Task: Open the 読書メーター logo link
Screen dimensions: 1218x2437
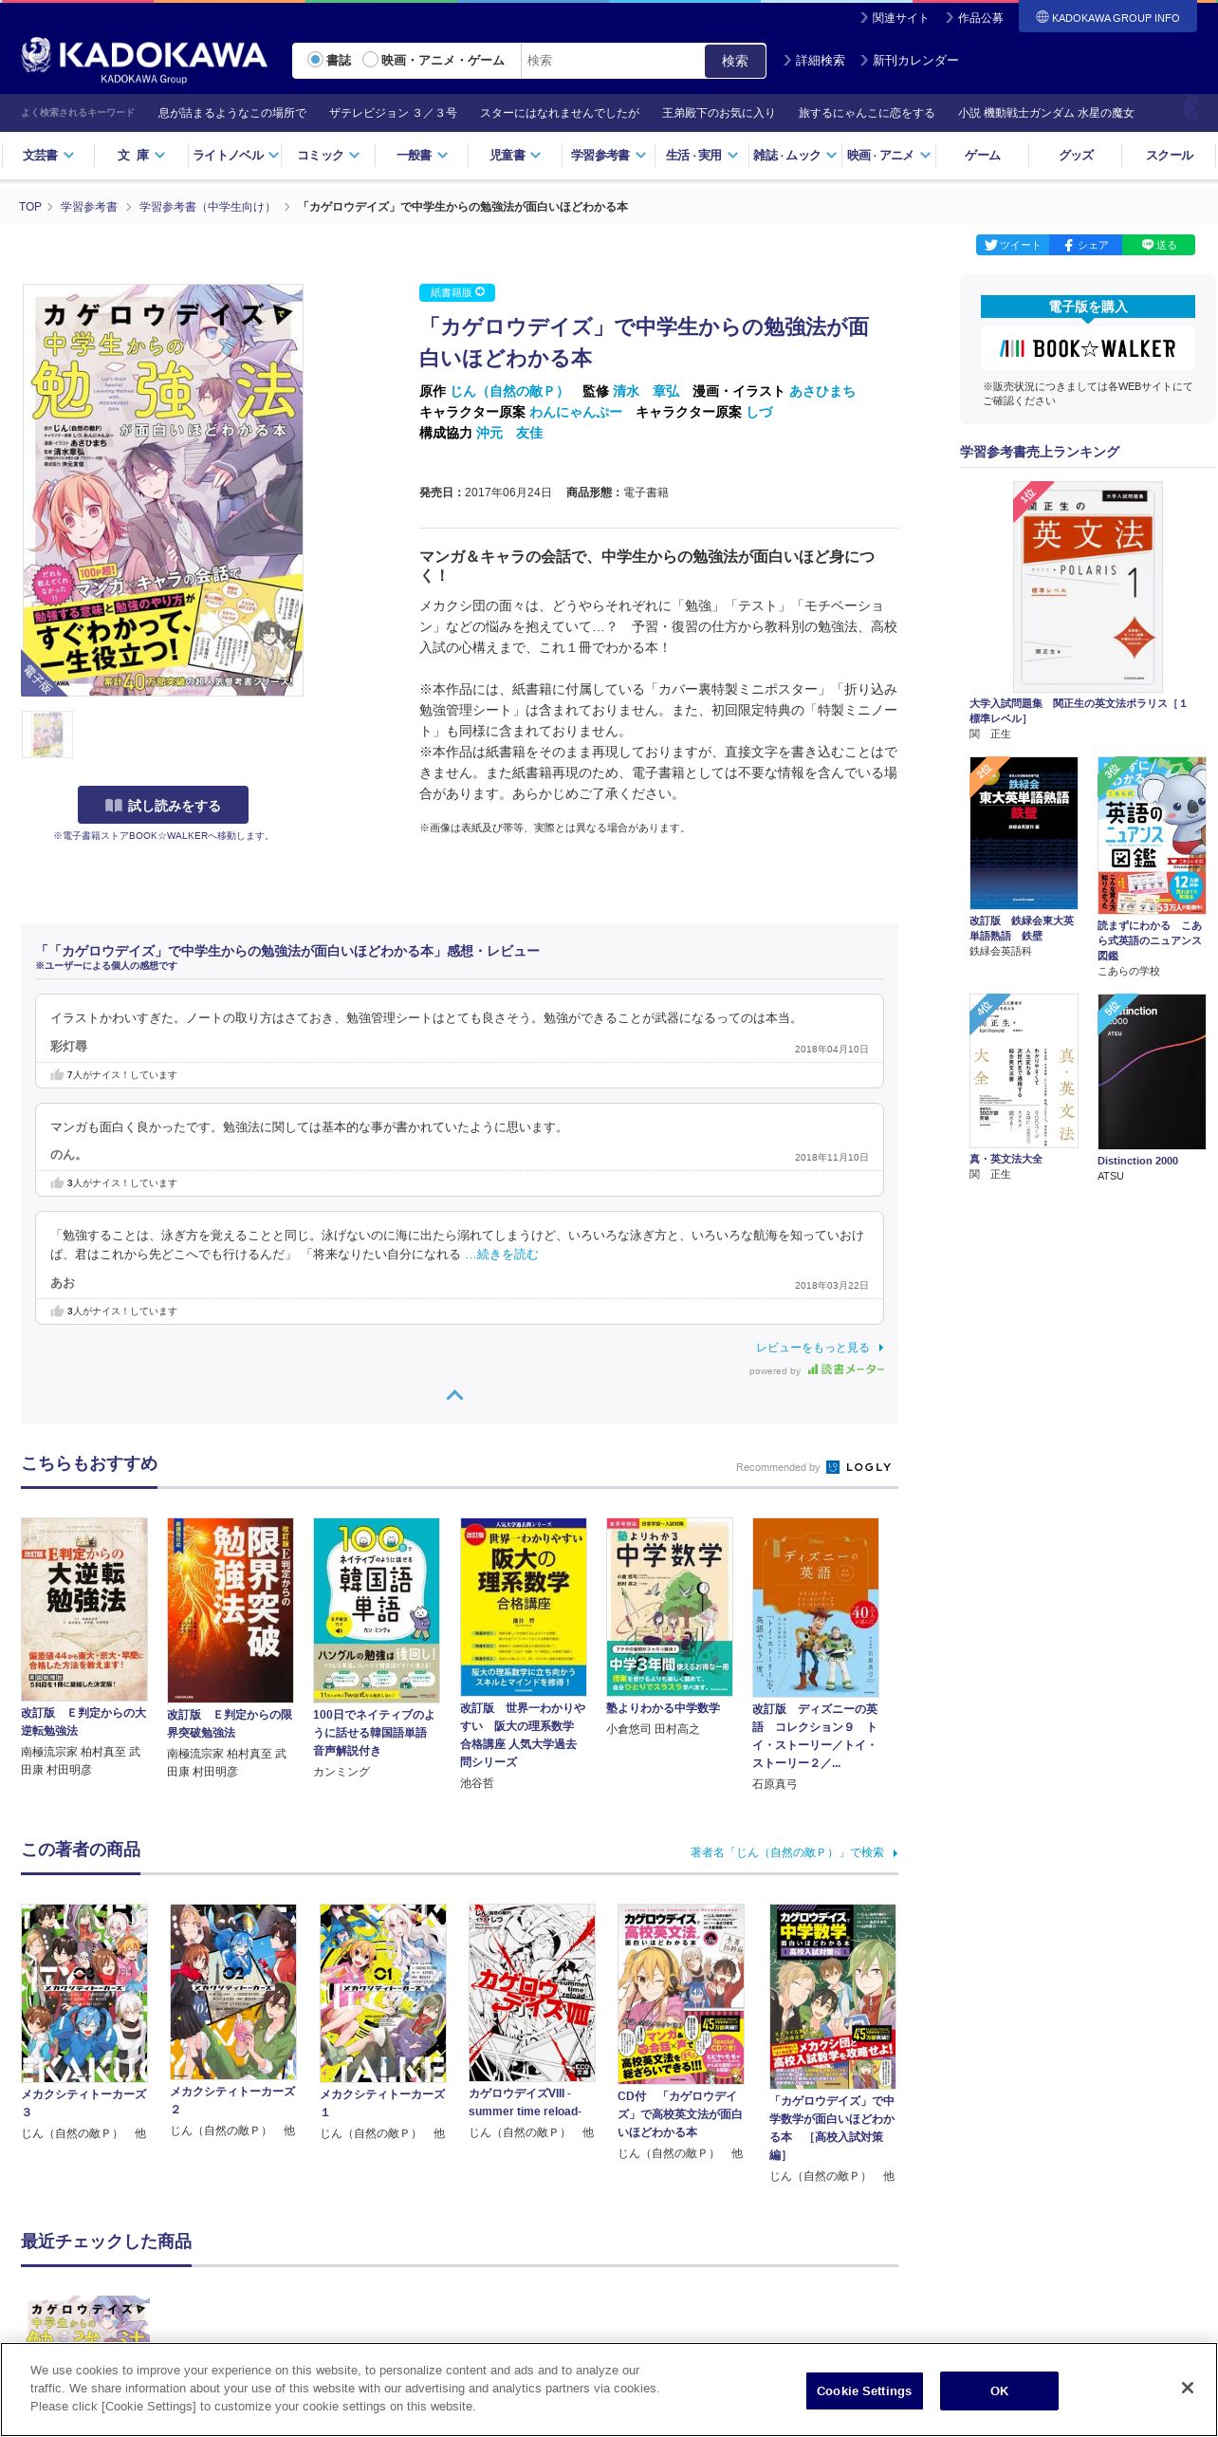Action: [846, 1369]
